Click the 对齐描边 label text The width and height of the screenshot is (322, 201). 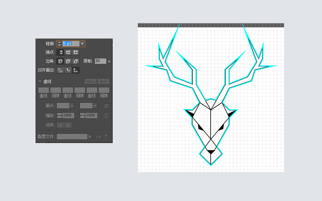tap(46, 70)
